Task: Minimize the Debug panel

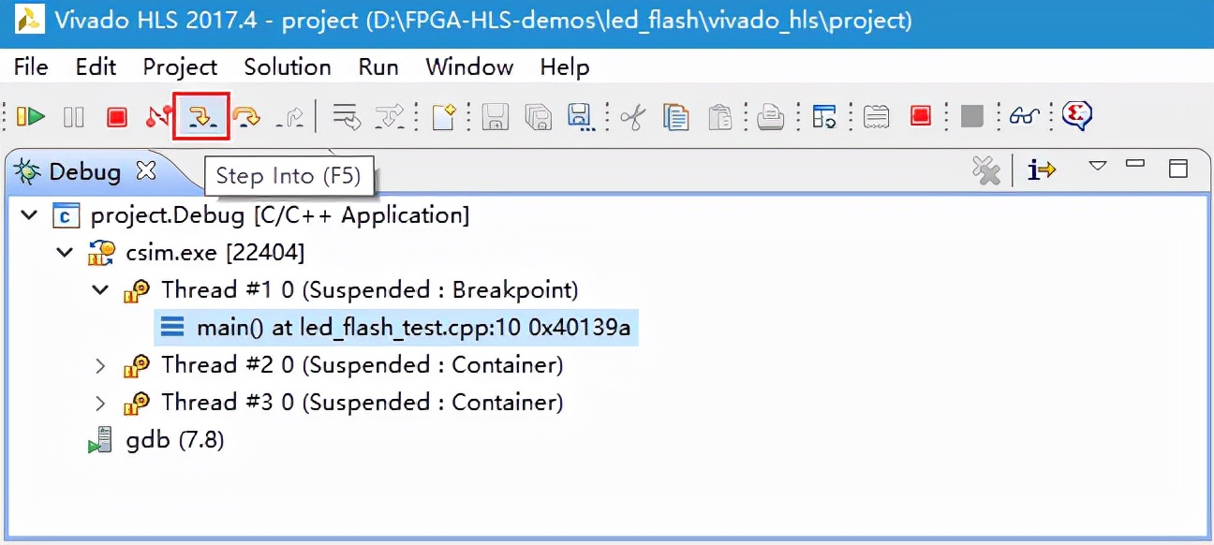Action: coord(1135,164)
